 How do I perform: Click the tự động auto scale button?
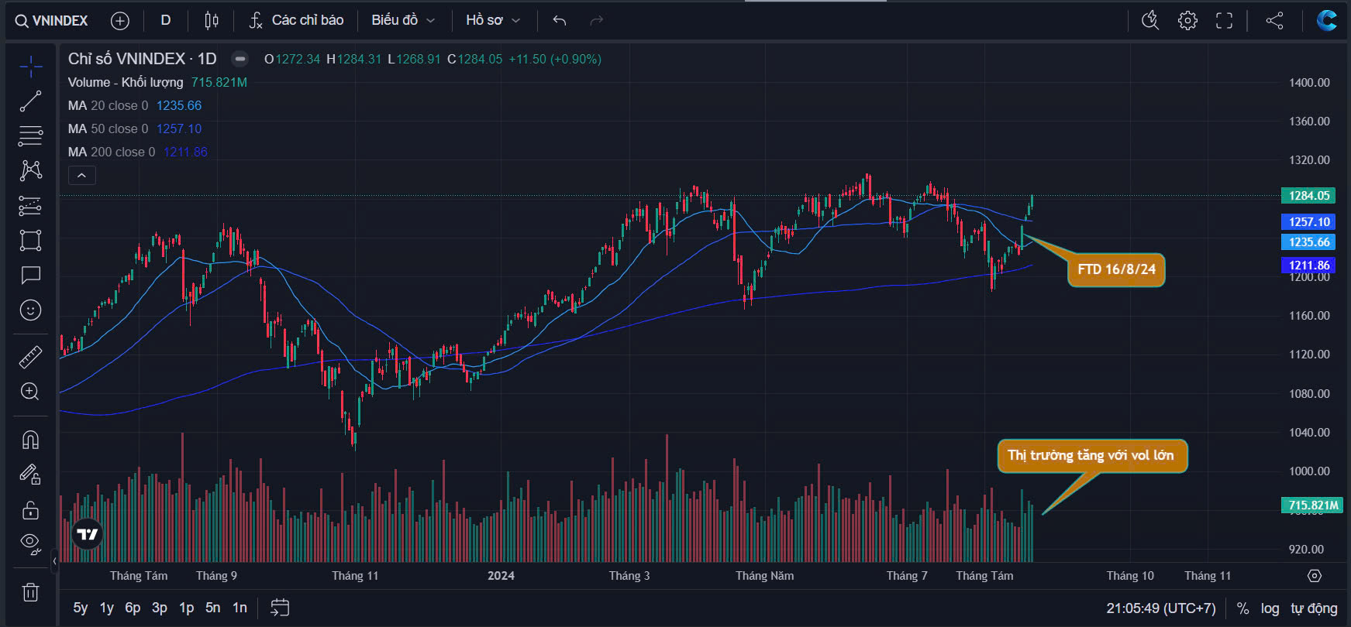tap(1314, 608)
